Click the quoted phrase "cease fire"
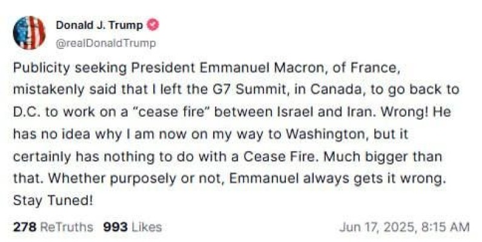The height and width of the screenshot is (242, 482). (171, 112)
